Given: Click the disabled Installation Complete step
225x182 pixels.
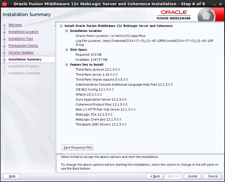Looking at the screenshot, I should click(x=24, y=73).
